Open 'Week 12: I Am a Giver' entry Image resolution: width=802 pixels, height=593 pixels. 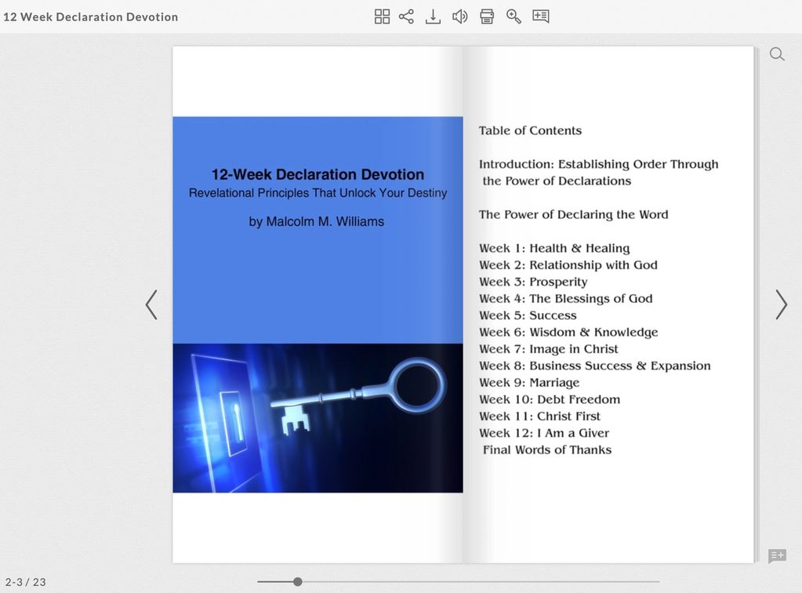point(543,432)
